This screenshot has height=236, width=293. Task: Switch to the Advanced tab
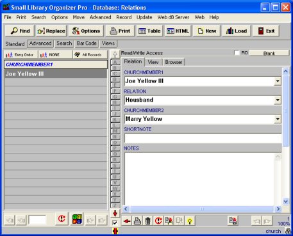[40, 43]
